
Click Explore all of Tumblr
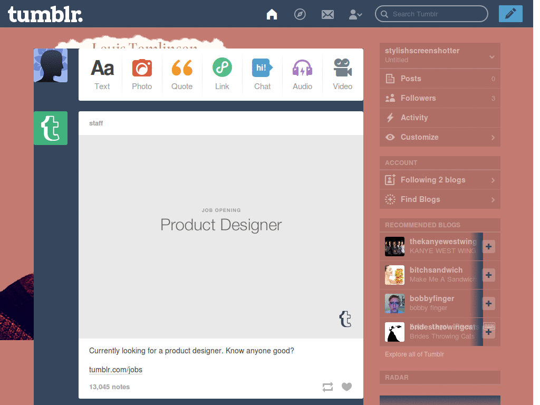pos(414,354)
